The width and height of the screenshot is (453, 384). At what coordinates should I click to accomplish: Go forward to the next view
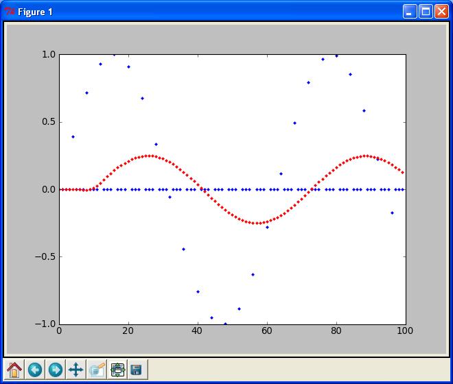[55, 370]
